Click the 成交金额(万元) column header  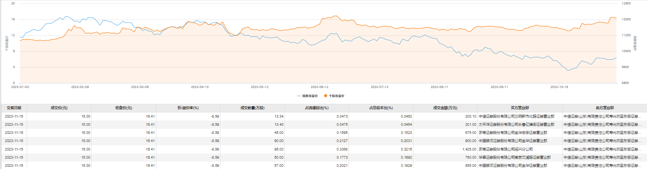445,108
